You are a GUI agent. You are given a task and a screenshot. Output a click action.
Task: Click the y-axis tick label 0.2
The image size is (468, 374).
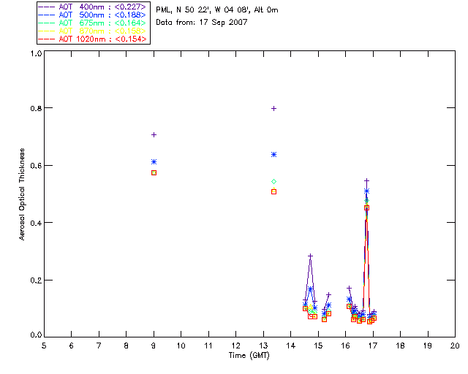coord(36,280)
